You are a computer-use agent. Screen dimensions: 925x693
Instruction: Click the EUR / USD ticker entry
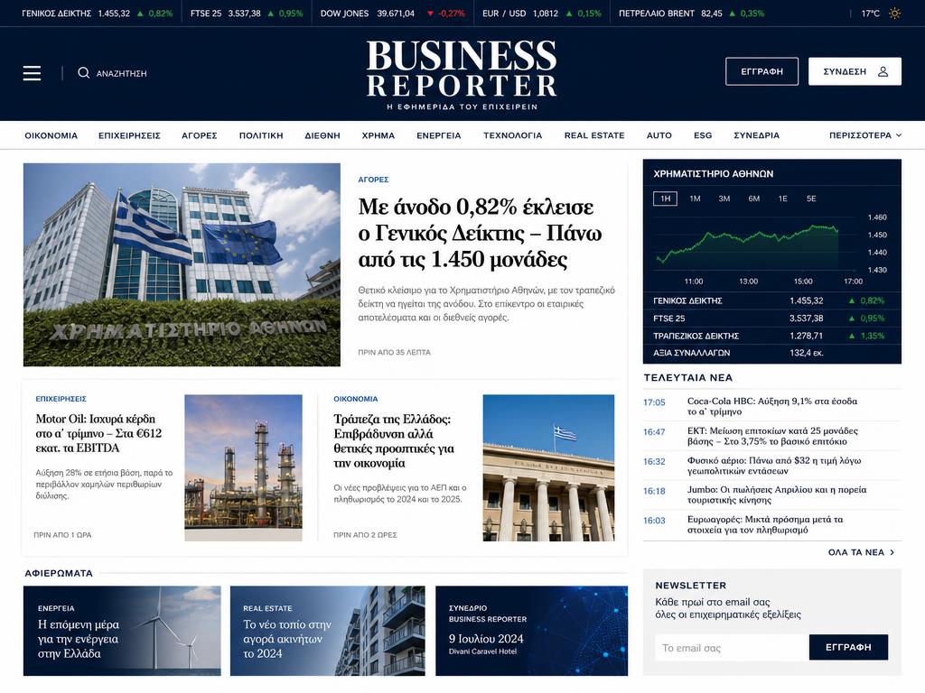tap(542, 13)
